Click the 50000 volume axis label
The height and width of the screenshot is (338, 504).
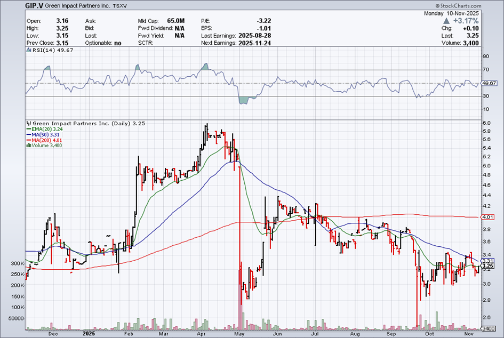coord(17,318)
